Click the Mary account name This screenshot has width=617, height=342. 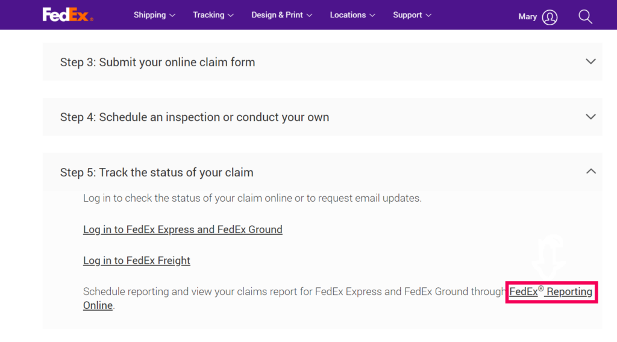click(x=527, y=17)
